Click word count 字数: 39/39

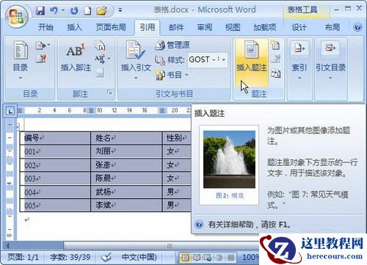[70, 257]
